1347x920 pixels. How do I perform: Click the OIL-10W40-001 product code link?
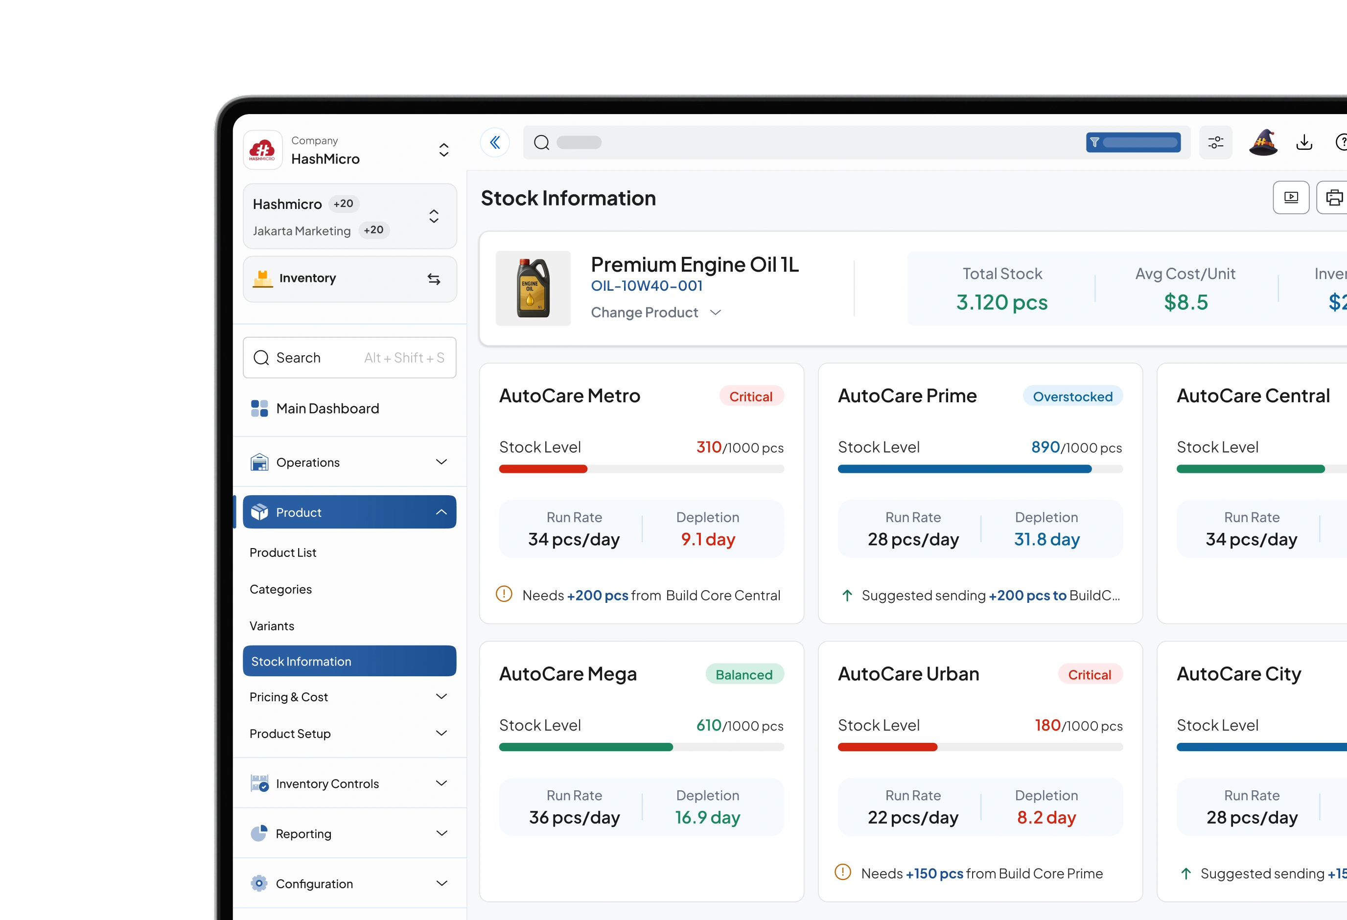[647, 286]
